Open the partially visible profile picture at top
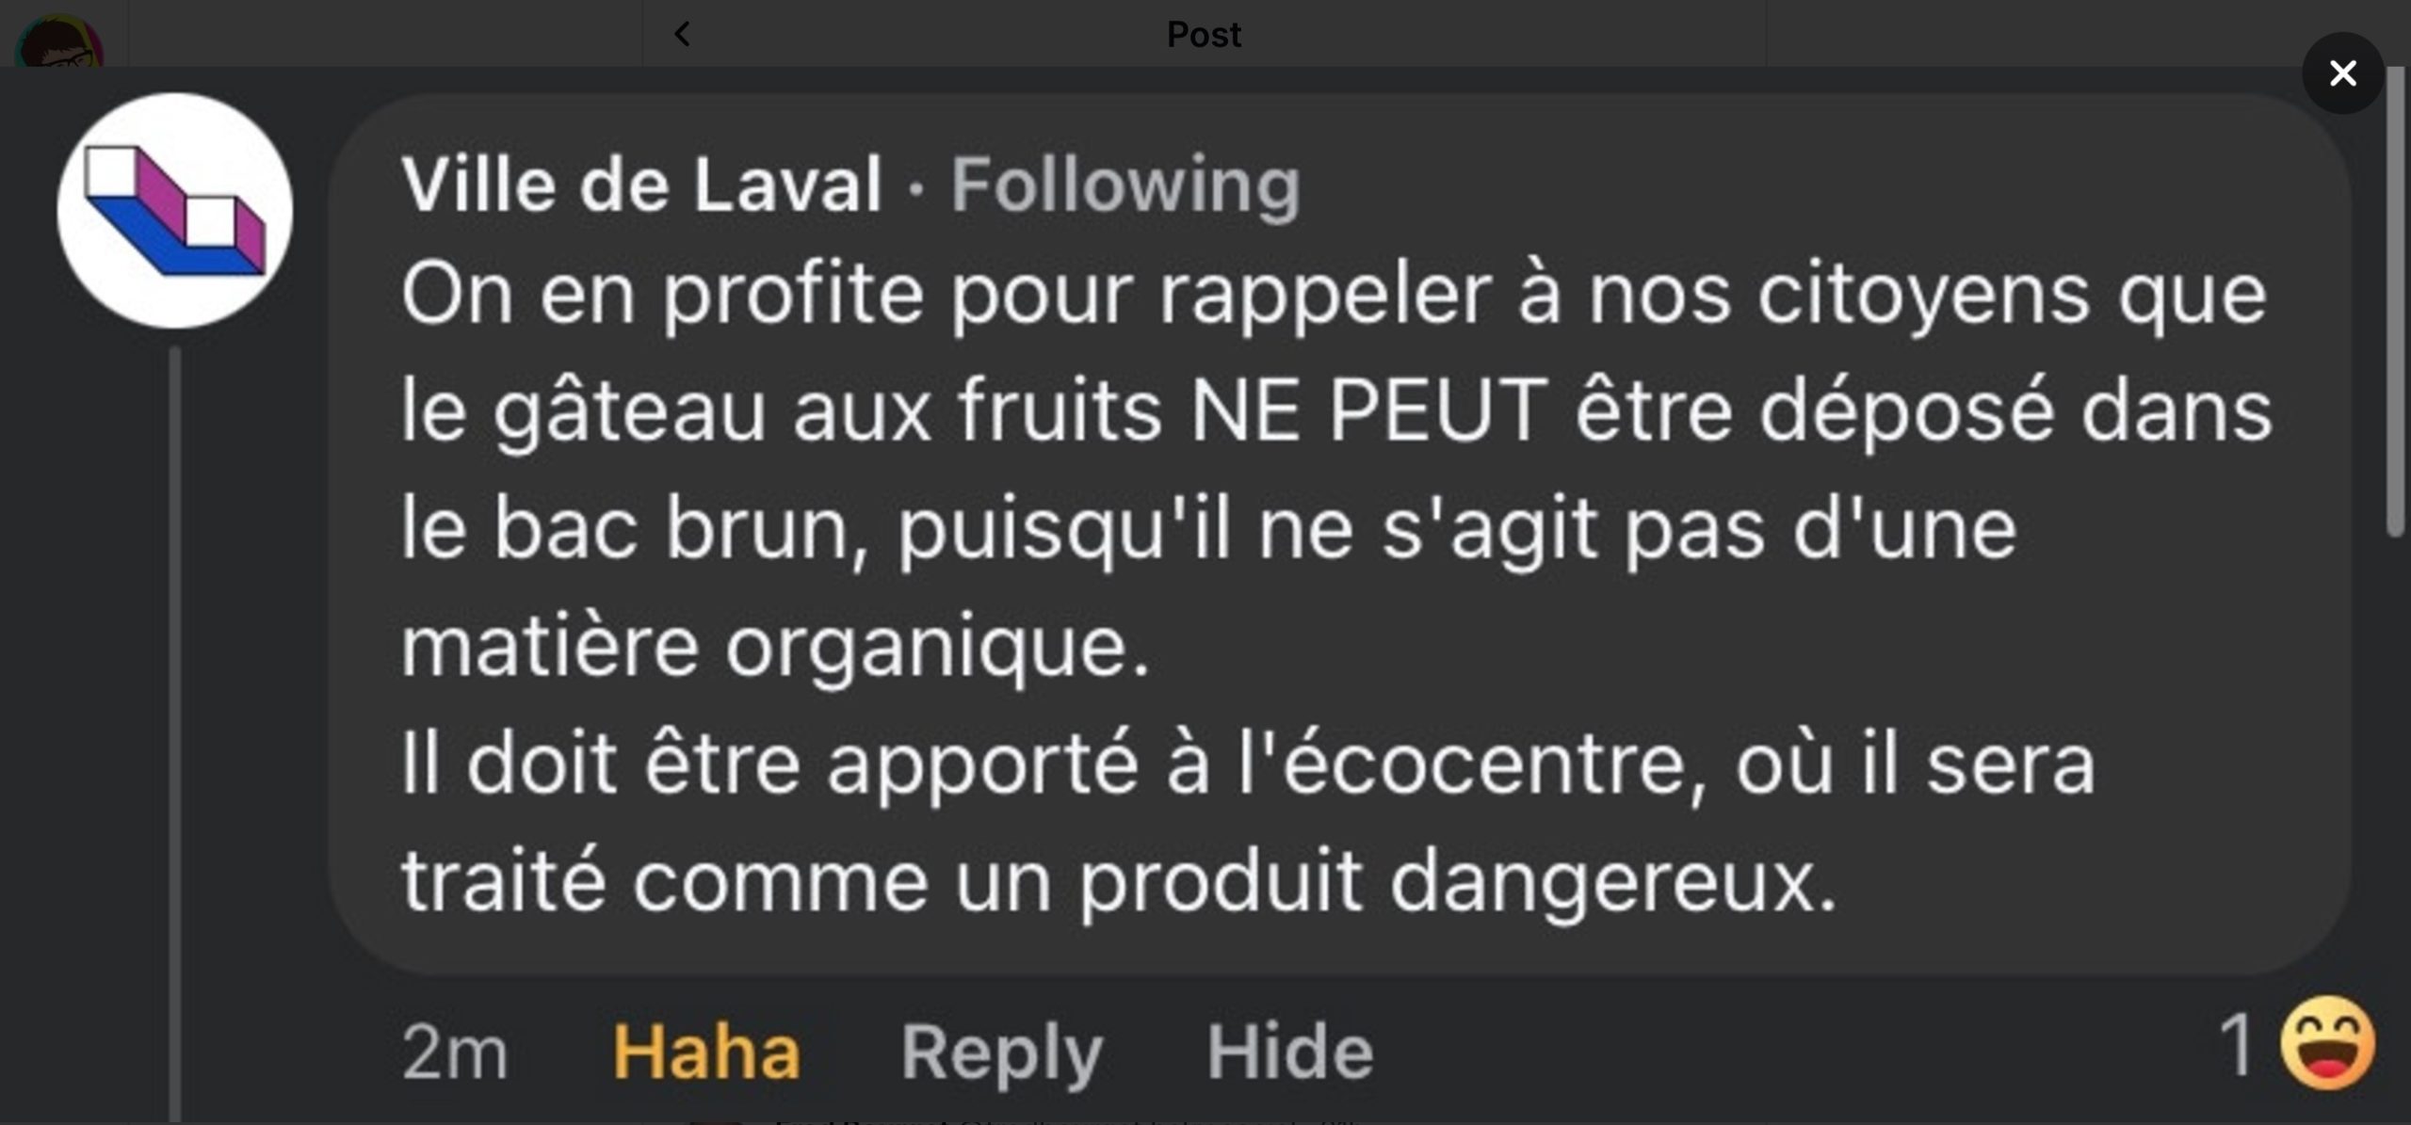Image resolution: width=2411 pixels, height=1125 pixels. point(58,40)
